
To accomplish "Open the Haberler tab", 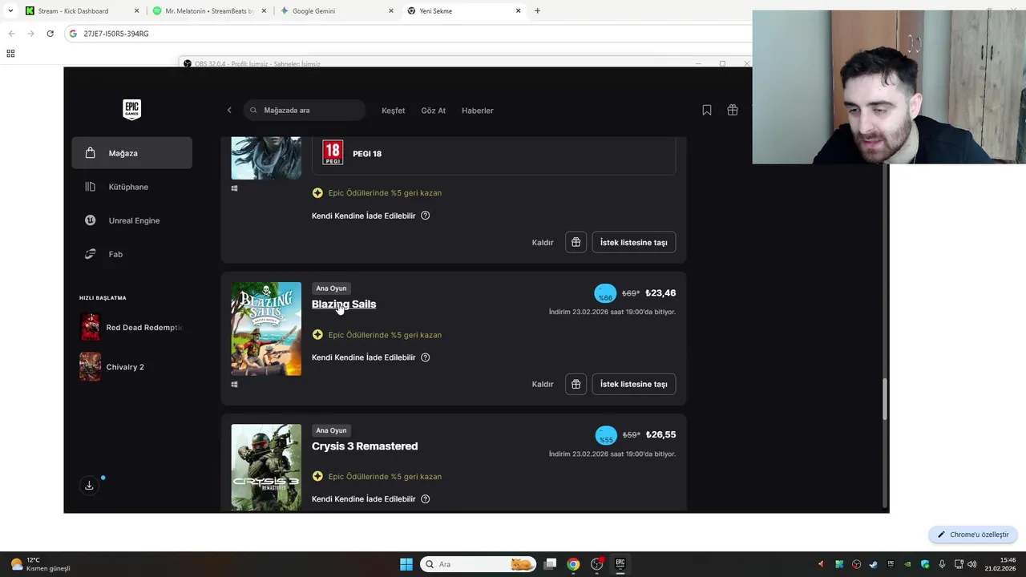I will [477, 111].
